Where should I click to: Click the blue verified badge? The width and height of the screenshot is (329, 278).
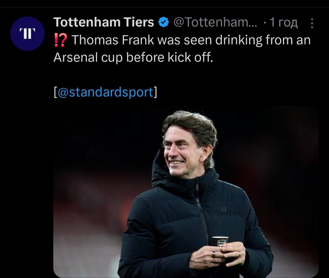[164, 23]
